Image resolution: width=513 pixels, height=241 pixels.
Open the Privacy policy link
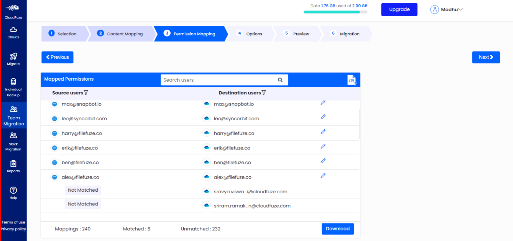13,229
